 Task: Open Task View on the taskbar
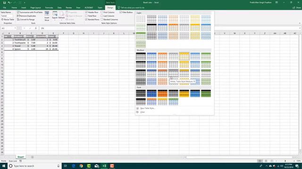66,166
